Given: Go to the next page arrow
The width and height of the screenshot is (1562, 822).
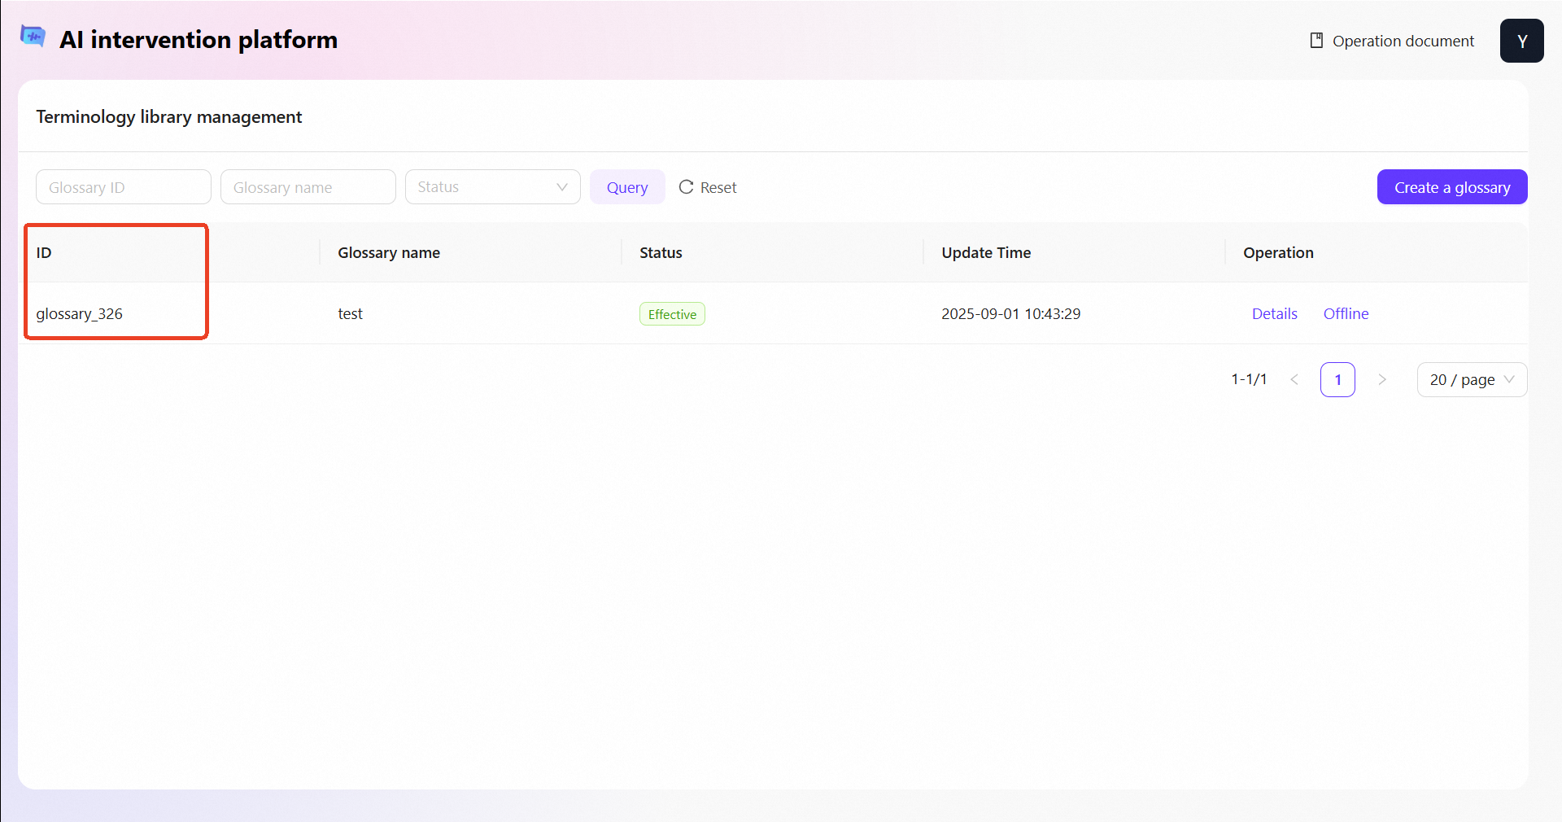Looking at the screenshot, I should pyautogui.click(x=1381, y=379).
